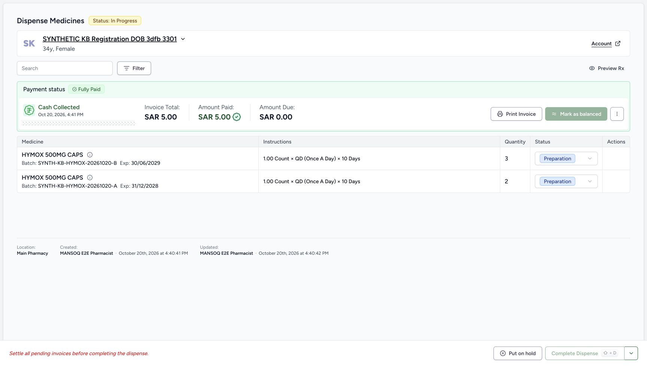Viewport: 647px width, 366px height.
Task: Click Mark as balanced button
Action: pyautogui.click(x=576, y=114)
